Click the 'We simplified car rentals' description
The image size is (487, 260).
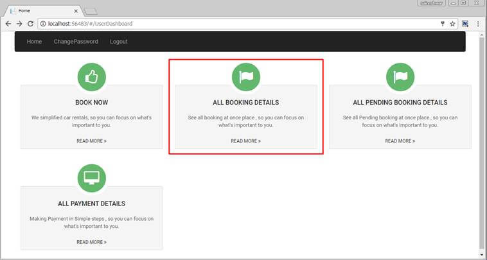tap(92, 121)
